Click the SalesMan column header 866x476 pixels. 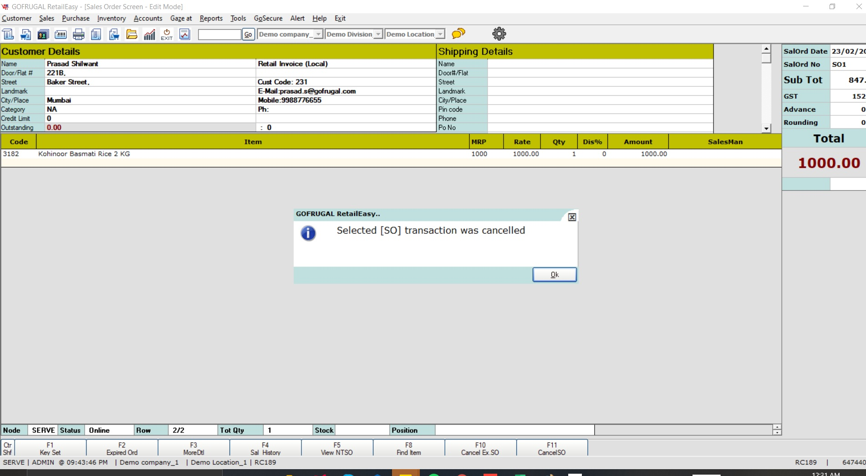point(725,142)
